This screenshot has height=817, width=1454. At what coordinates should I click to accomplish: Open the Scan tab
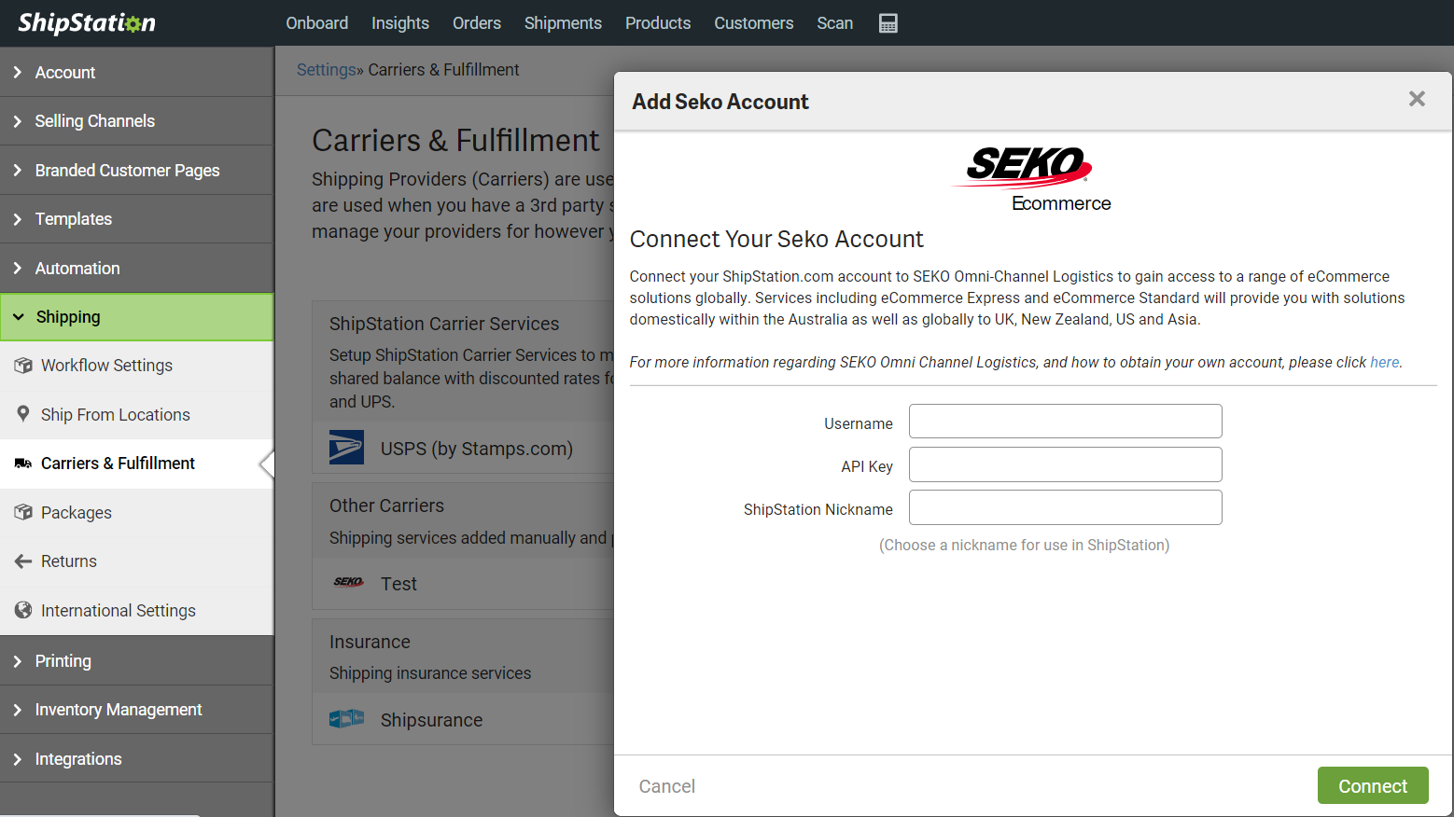(x=835, y=23)
